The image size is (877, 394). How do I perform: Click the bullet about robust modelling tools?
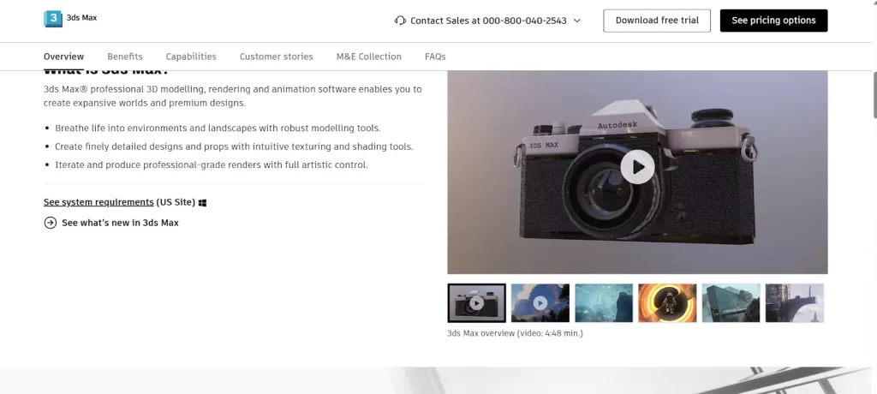pyautogui.click(x=218, y=128)
